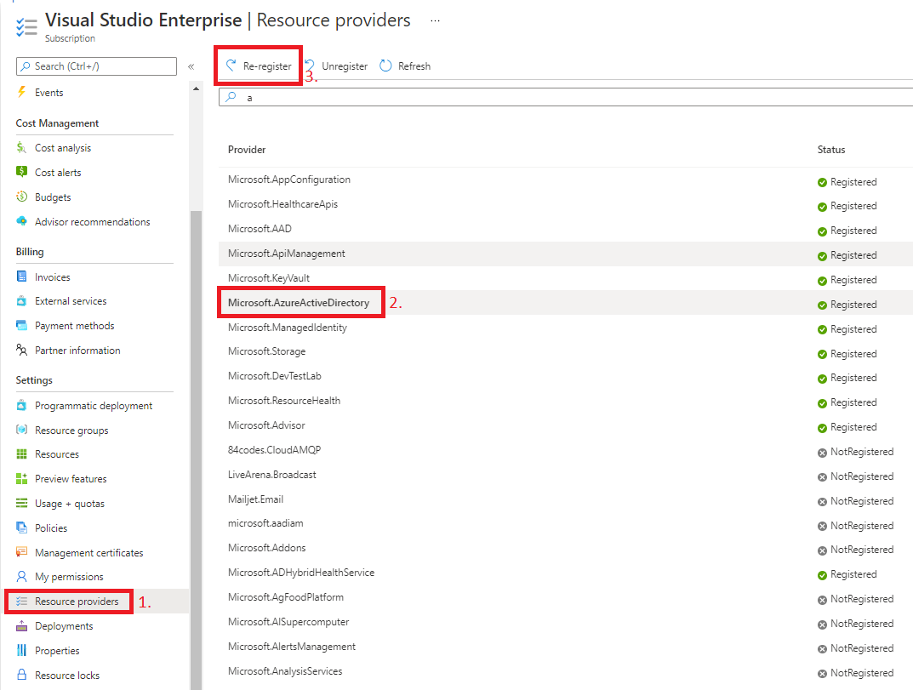The width and height of the screenshot is (913, 690).
Task: Select Microsoft.ManagedIdentity provider row
Action: coord(566,328)
